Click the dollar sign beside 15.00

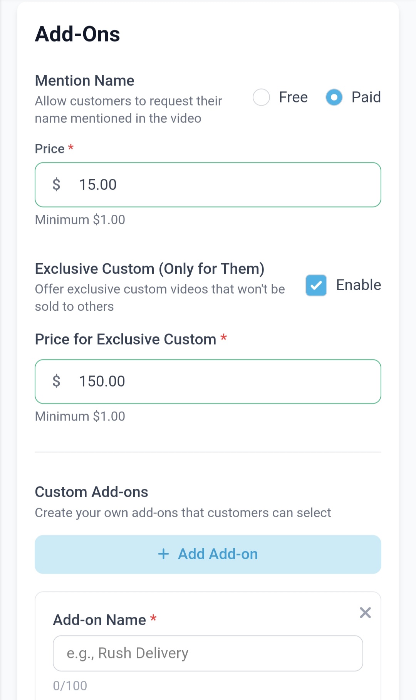(56, 185)
